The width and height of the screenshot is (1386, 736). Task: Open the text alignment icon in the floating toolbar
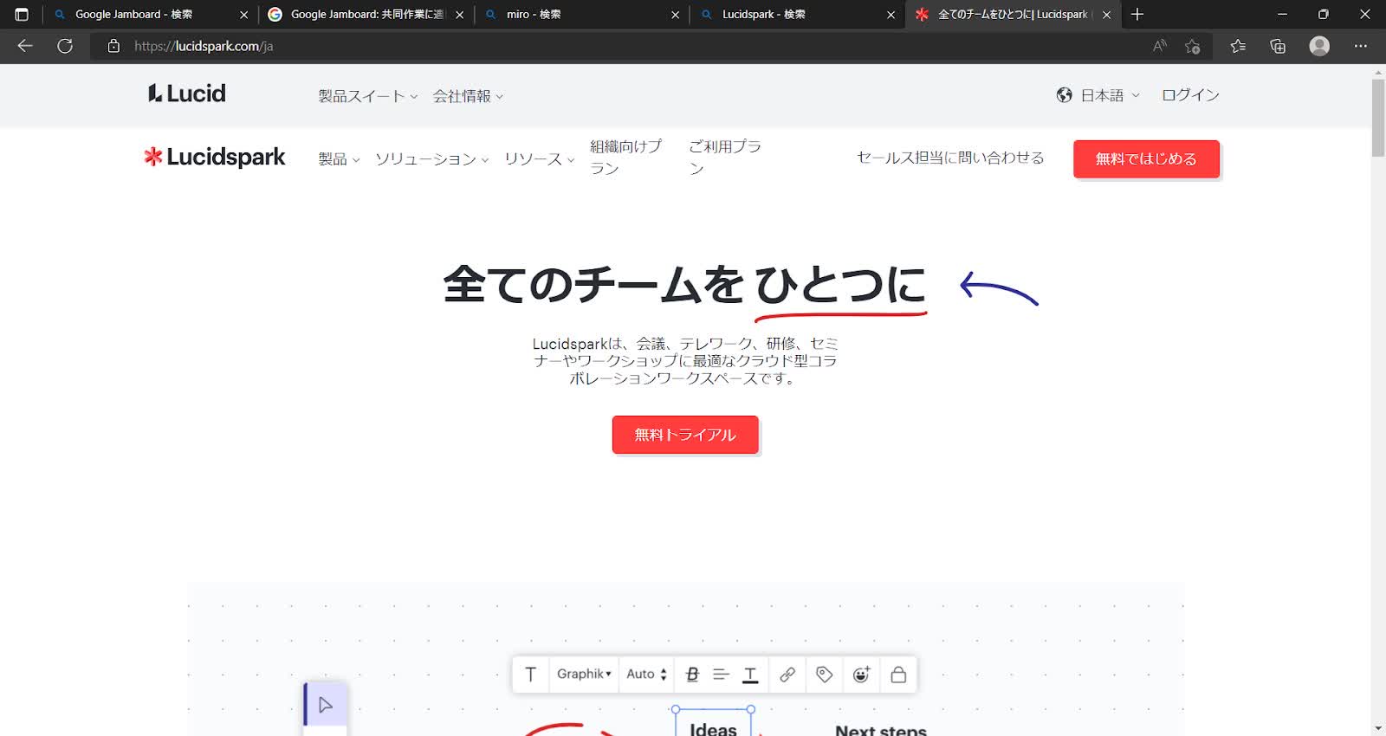point(721,675)
